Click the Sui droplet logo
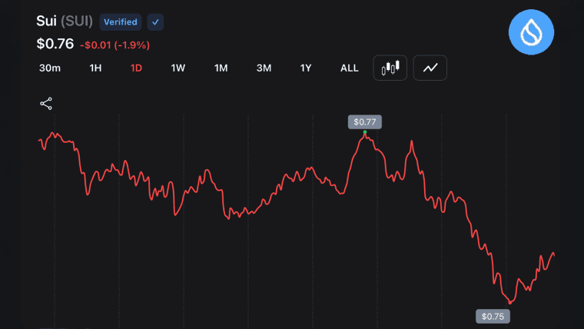The height and width of the screenshot is (329, 584). tap(531, 32)
